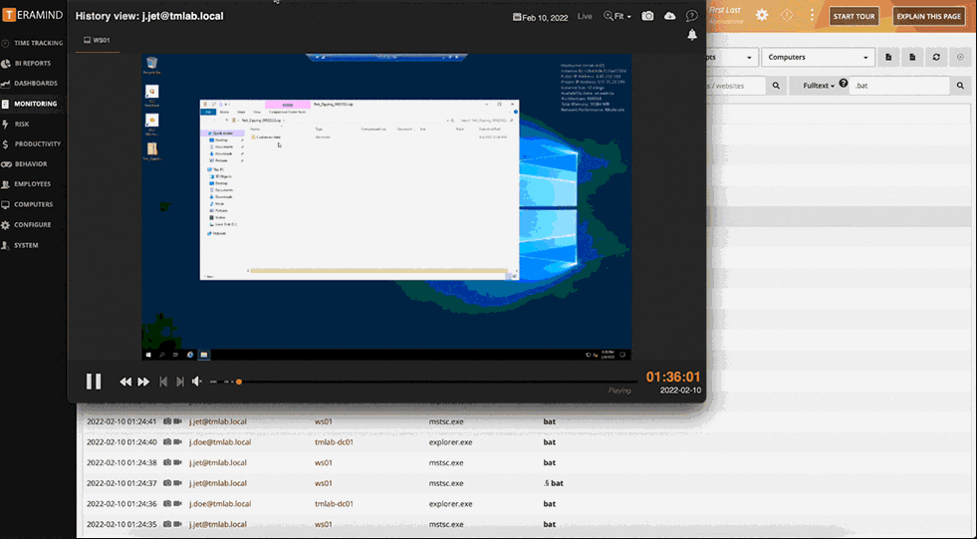The width and height of the screenshot is (977, 539).
Task: Click the Fulltext help question mark
Action: click(844, 85)
